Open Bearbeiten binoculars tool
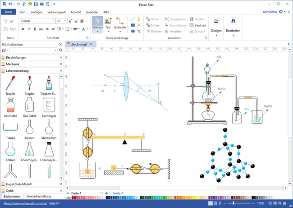Screen dimensions: 293x208 233,26
